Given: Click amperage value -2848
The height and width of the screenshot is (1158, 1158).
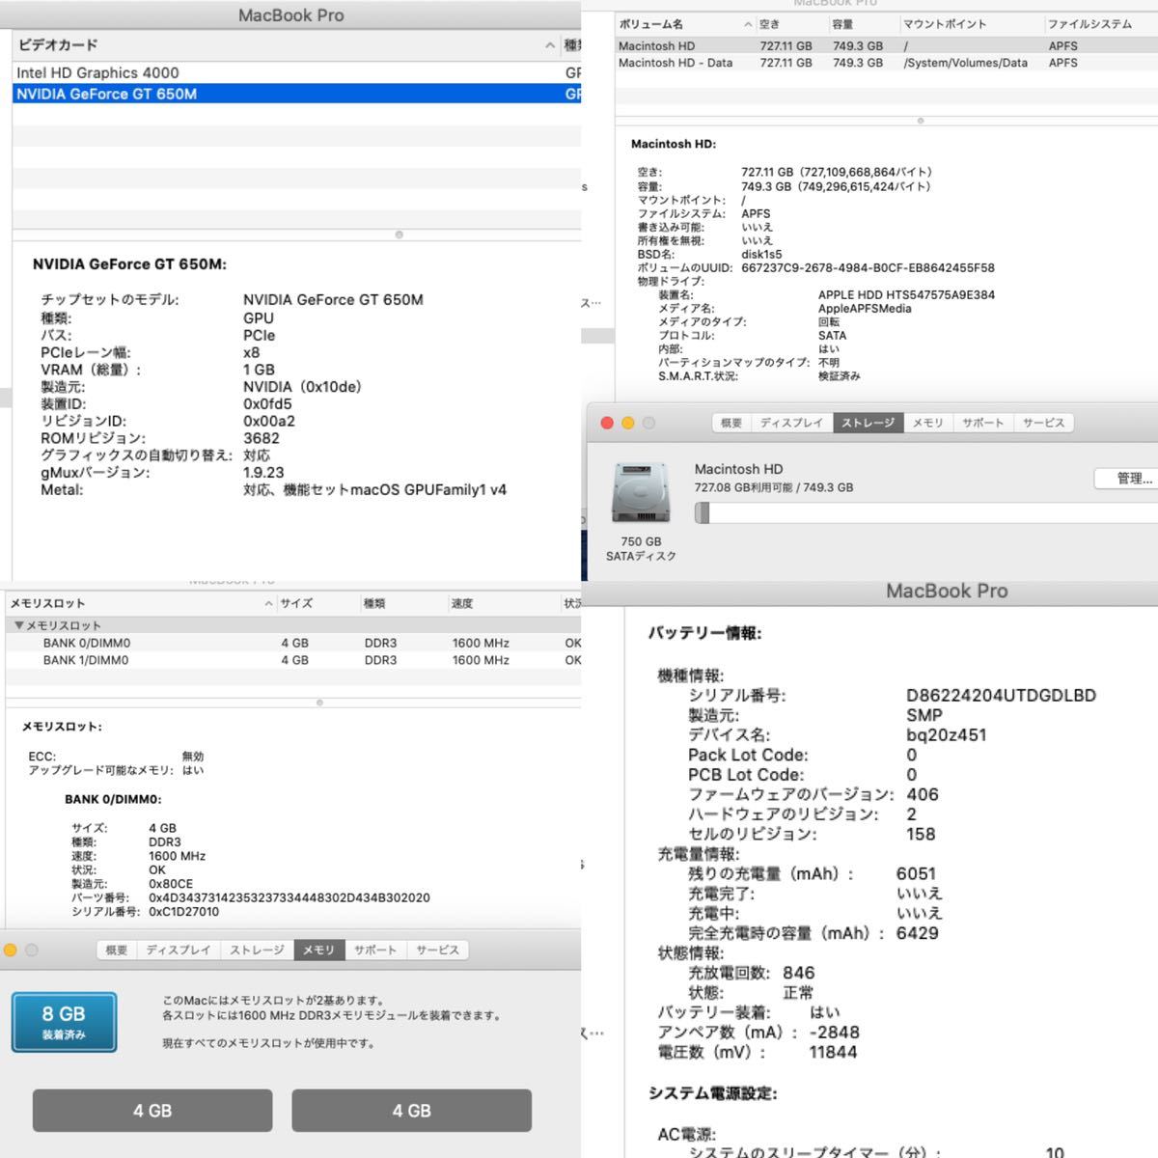Looking at the screenshot, I should pyautogui.click(x=834, y=1033).
